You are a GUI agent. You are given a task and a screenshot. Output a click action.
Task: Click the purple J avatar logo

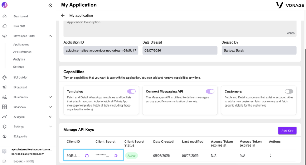(5, 5)
